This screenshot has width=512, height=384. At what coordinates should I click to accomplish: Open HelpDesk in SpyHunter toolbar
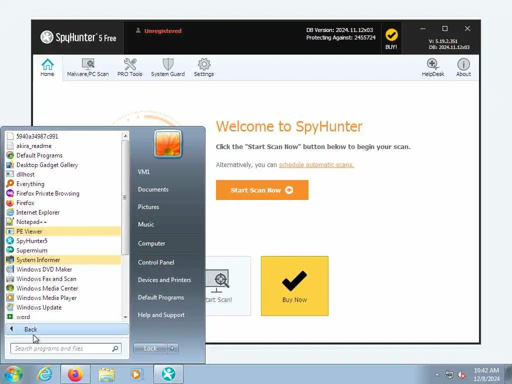click(x=433, y=67)
